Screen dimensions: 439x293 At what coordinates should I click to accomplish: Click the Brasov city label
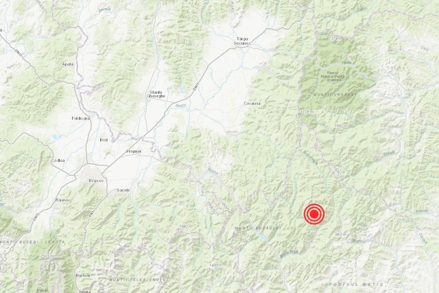click(96, 181)
